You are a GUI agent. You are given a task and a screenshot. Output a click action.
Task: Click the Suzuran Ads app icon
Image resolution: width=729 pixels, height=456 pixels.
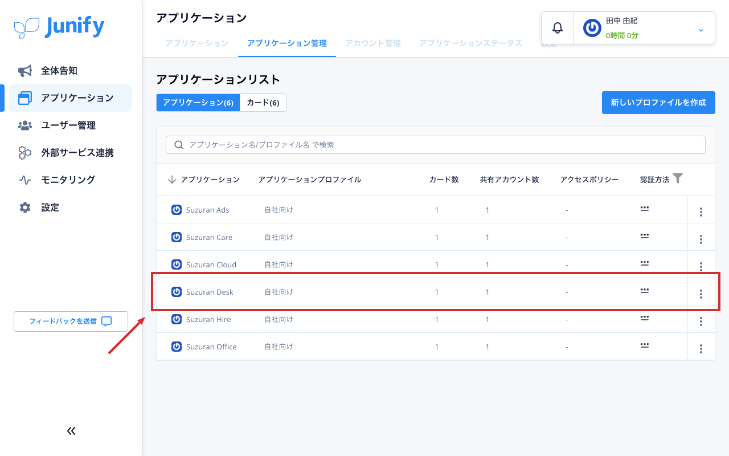pyautogui.click(x=177, y=210)
